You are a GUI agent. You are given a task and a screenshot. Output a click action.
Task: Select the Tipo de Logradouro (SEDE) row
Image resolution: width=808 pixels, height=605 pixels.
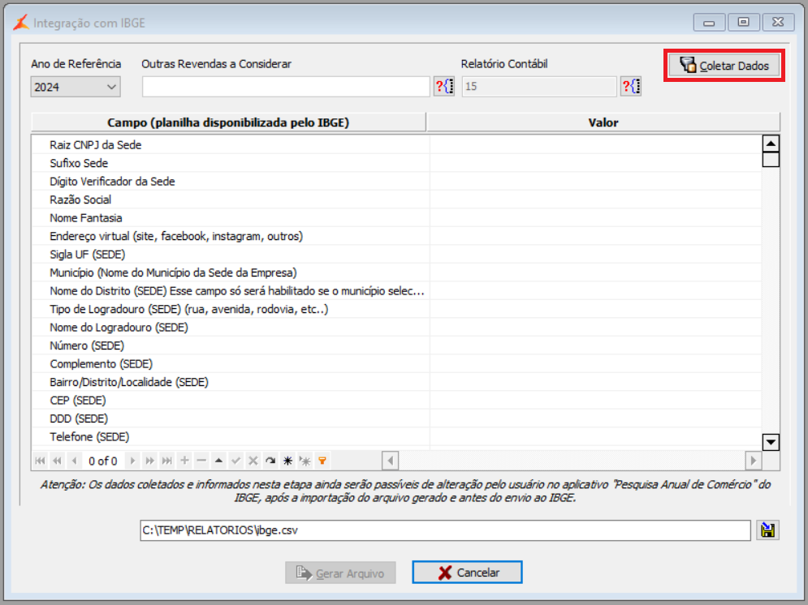click(396, 309)
